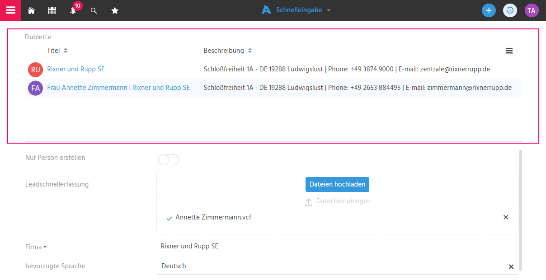Open Frau Annette Zimmermann link
The width and height of the screenshot is (546, 280).
87,88
